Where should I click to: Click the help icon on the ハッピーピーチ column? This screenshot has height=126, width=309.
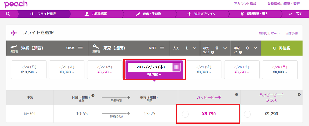[x=237, y=95]
